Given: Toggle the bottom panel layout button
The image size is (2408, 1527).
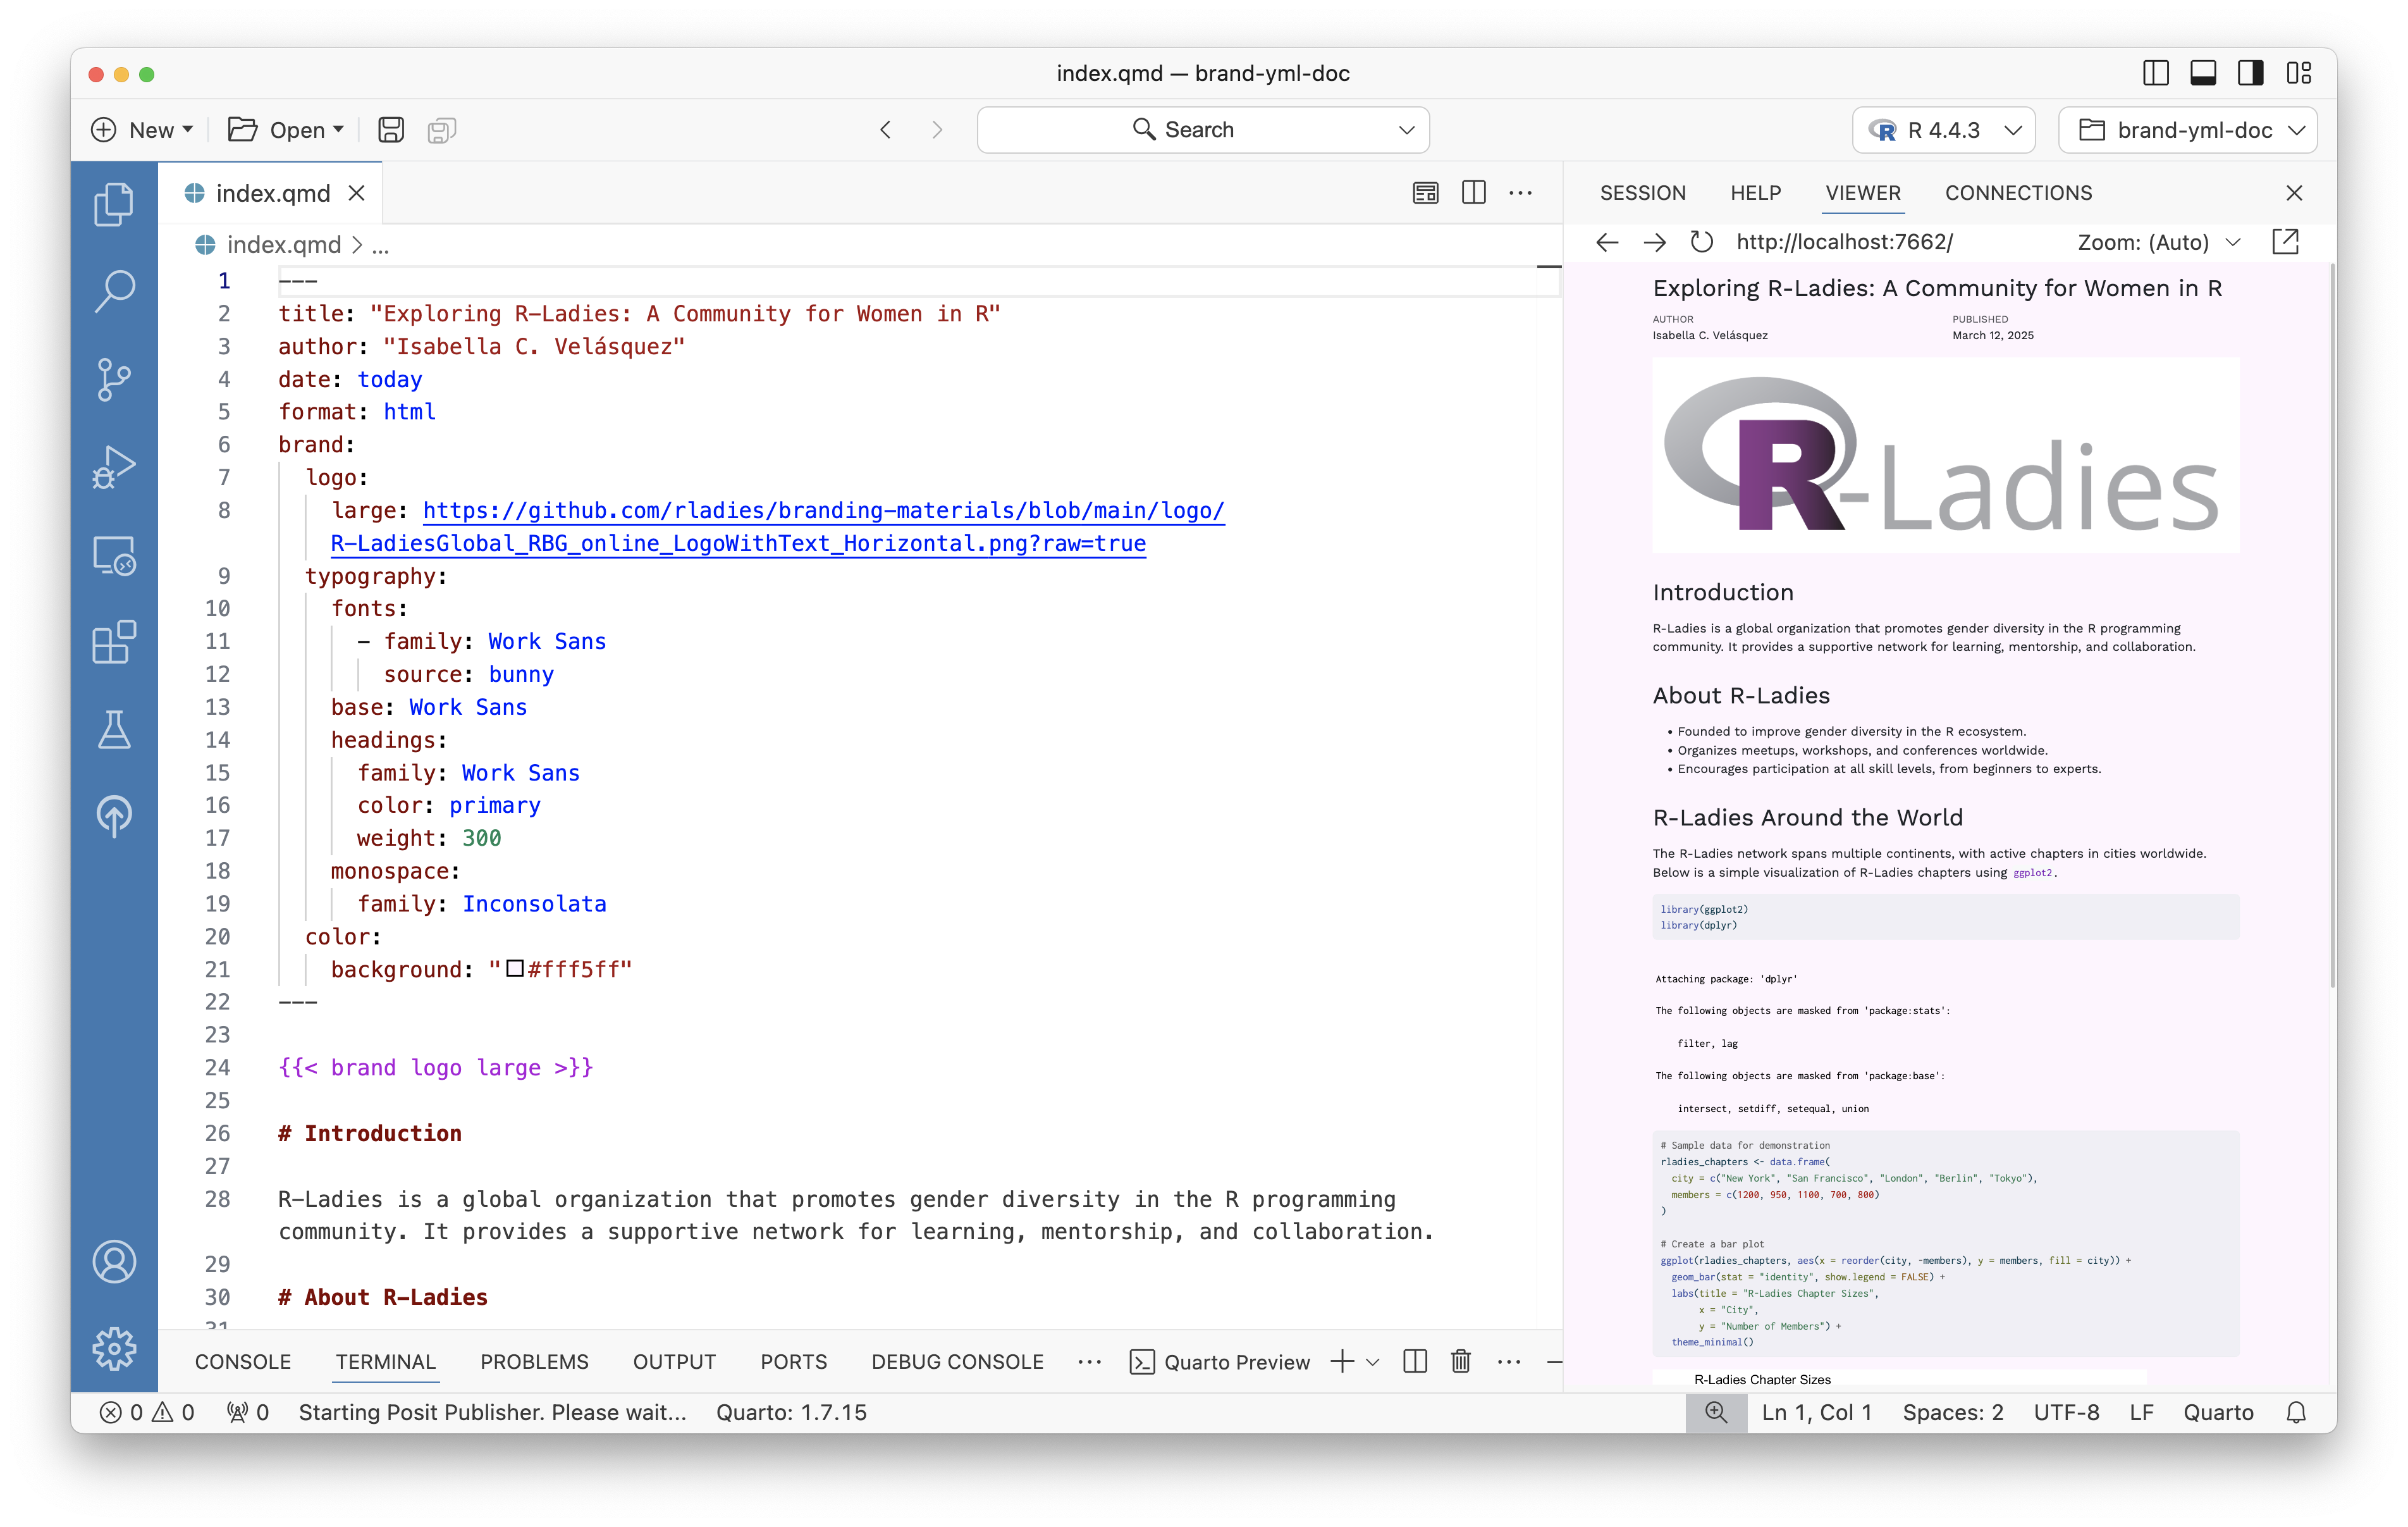Looking at the screenshot, I should 2203,73.
